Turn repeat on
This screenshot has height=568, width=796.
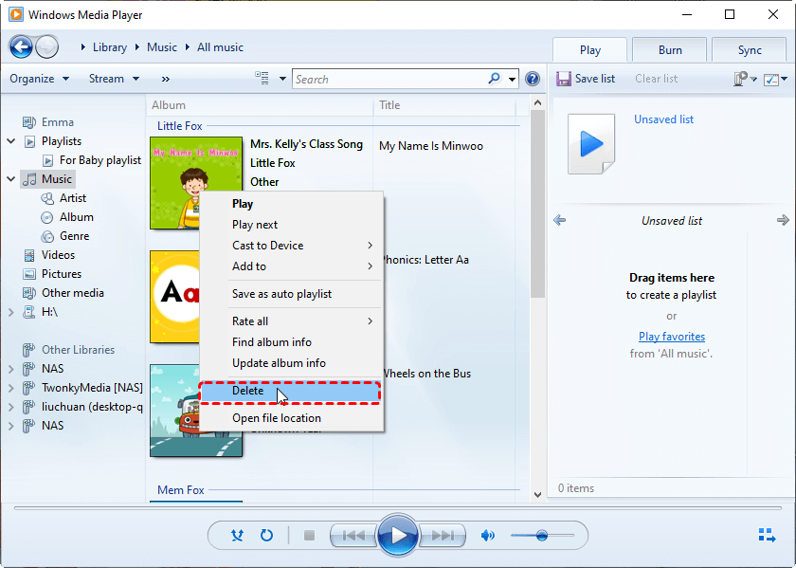point(267,535)
